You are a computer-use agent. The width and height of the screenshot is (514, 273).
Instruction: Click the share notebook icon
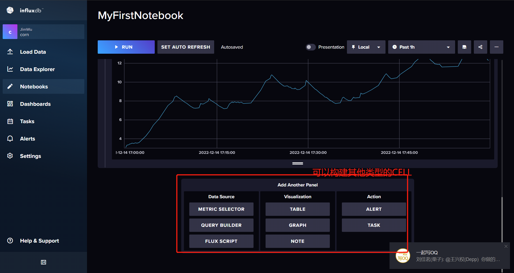pyautogui.click(x=481, y=47)
